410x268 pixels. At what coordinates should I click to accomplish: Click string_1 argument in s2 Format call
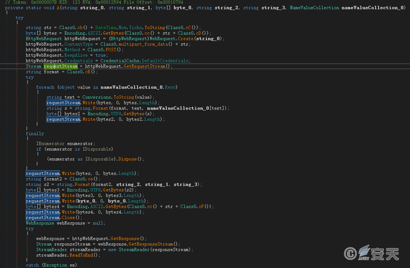pyautogui.click(x=156, y=185)
